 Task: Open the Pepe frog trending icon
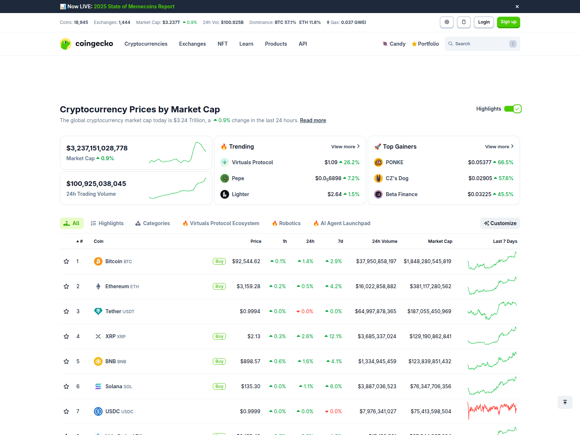pyautogui.click(x=225, y=178)
